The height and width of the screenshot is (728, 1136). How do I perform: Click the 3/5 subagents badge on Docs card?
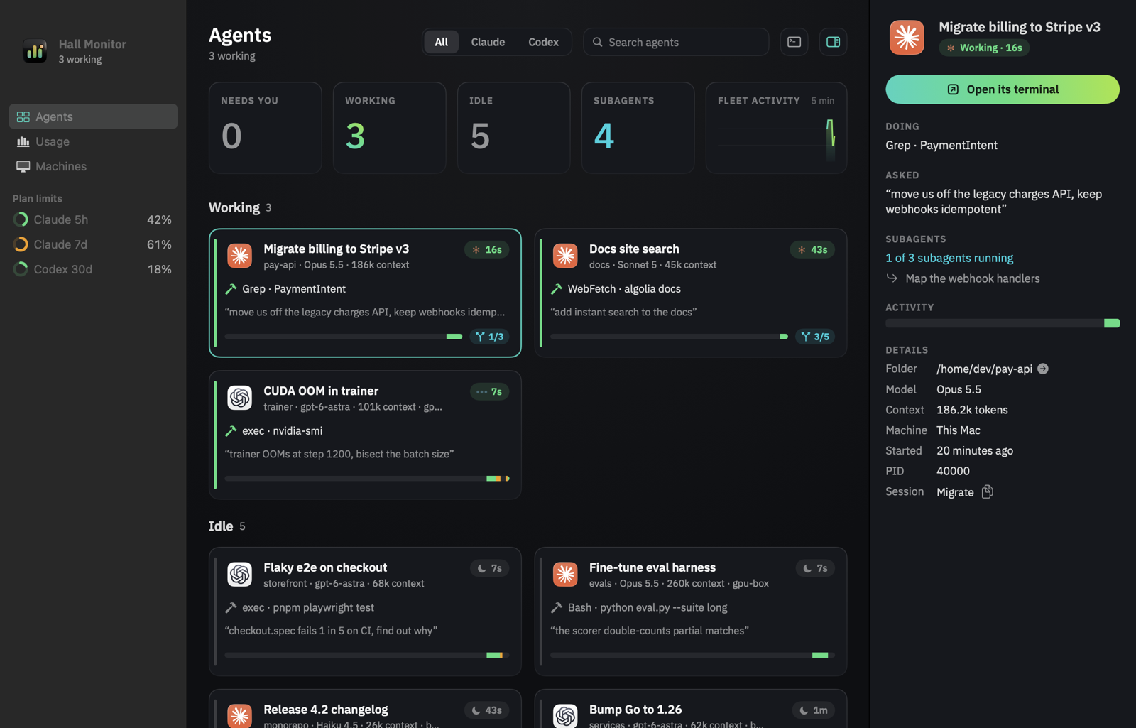tap(815, 337)
